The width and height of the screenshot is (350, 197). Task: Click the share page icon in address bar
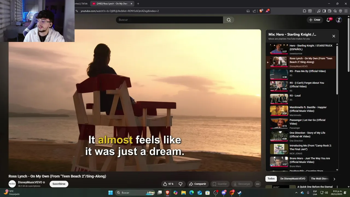[254, 11]
